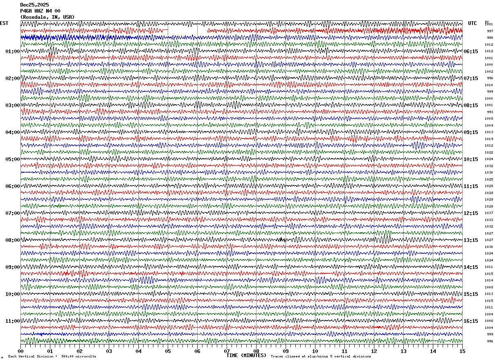
Task: Click minute tick 14 on time axis
Action: (x=433, y=351)
